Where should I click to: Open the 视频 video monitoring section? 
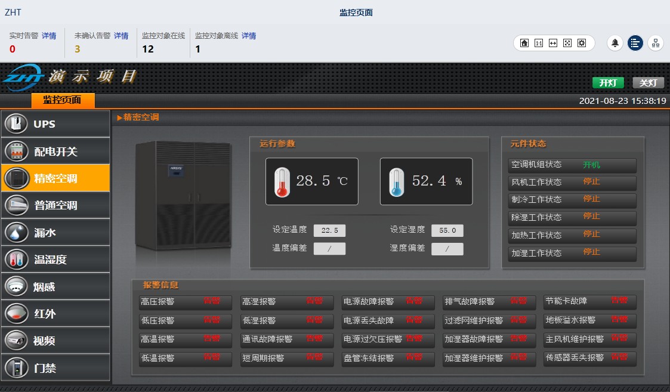click(x=55, y=340)
